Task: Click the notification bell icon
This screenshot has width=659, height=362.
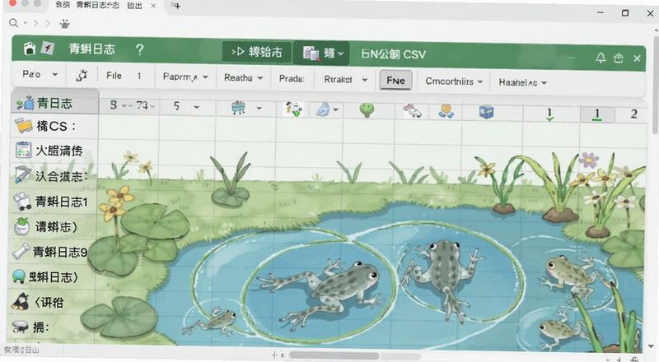Action: pyautogui.click(x=601, y=58)
